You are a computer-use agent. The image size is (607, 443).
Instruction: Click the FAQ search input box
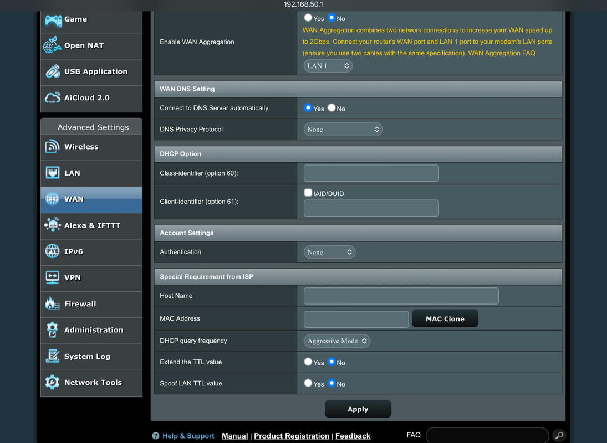[x=487, y=435]
